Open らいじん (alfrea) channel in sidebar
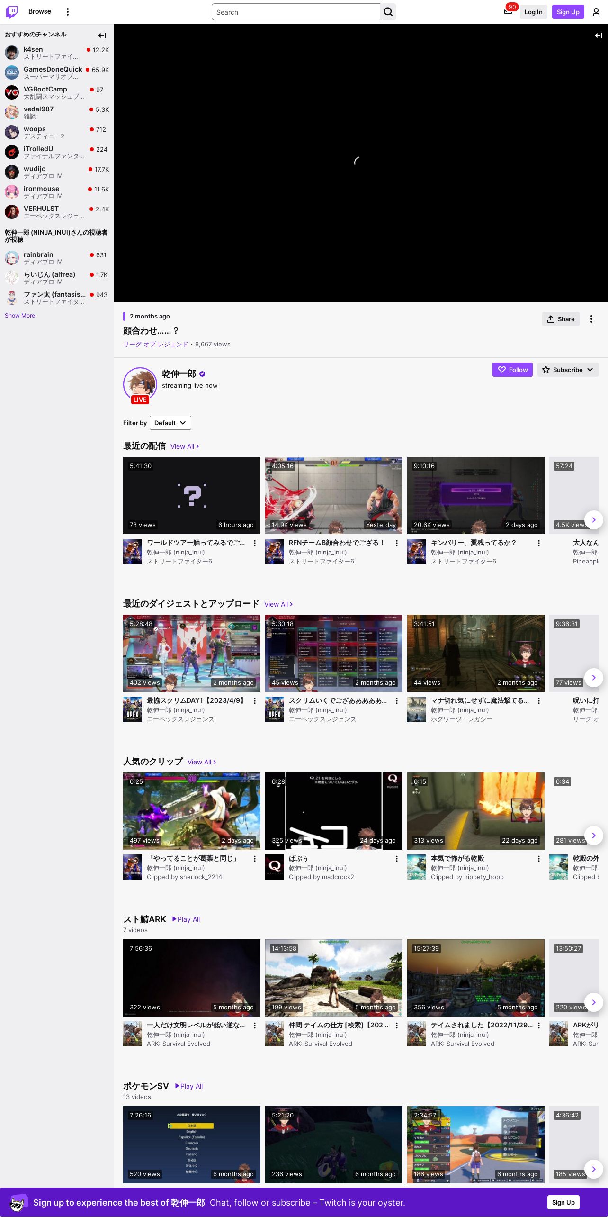This screenshot has width=608, height=1217. click(57, 278)
